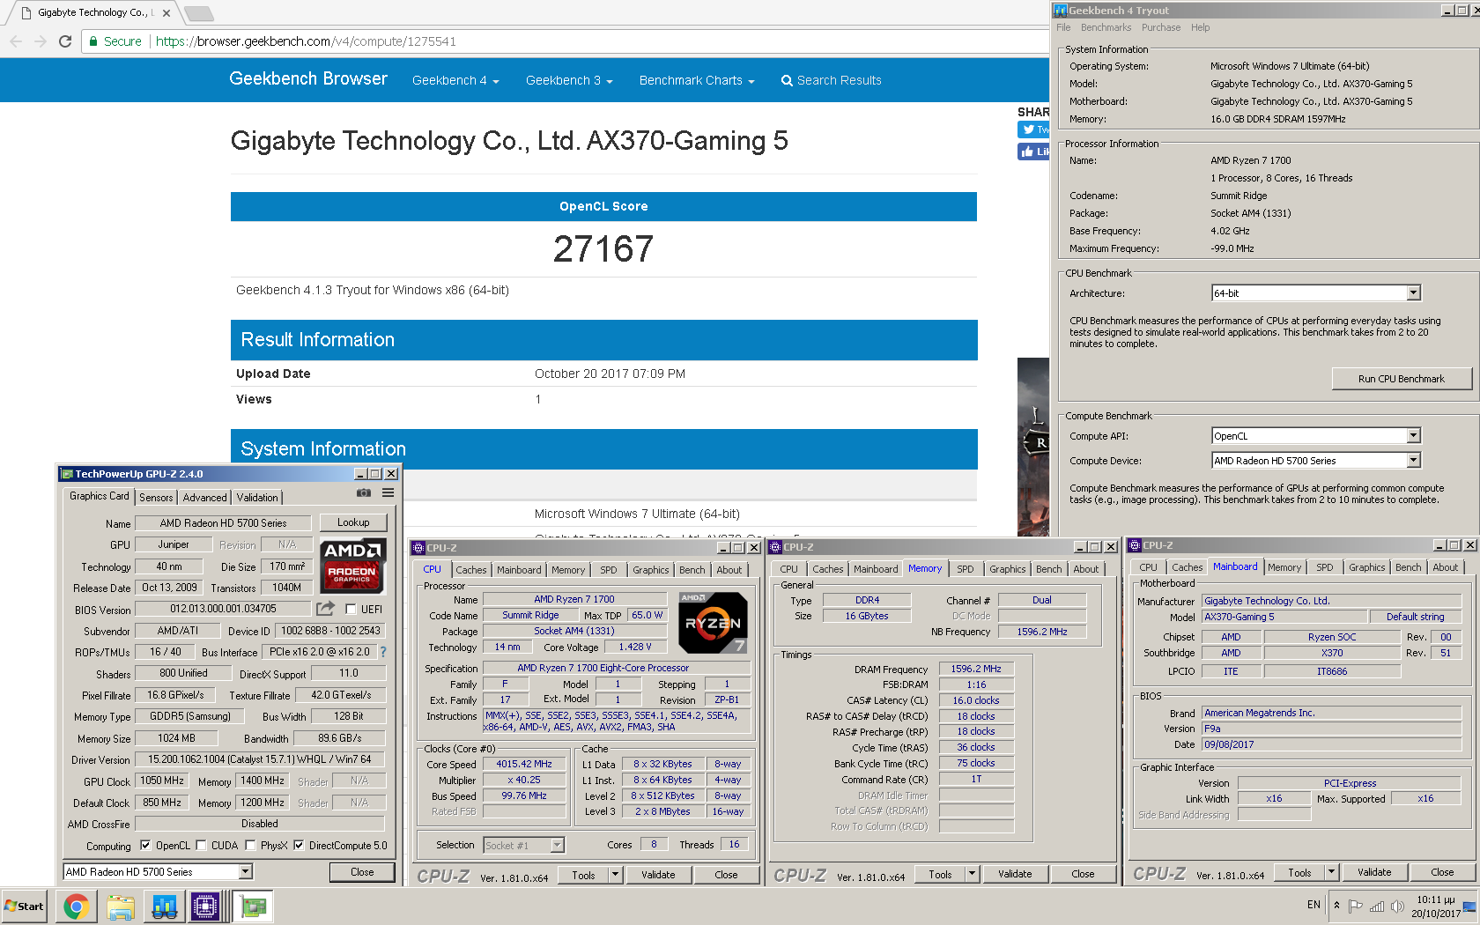Image resolution: width=1480 pixels, height=925 pixels.
Task: Click the Facebook Like share button
Action: pos(1034,152)
